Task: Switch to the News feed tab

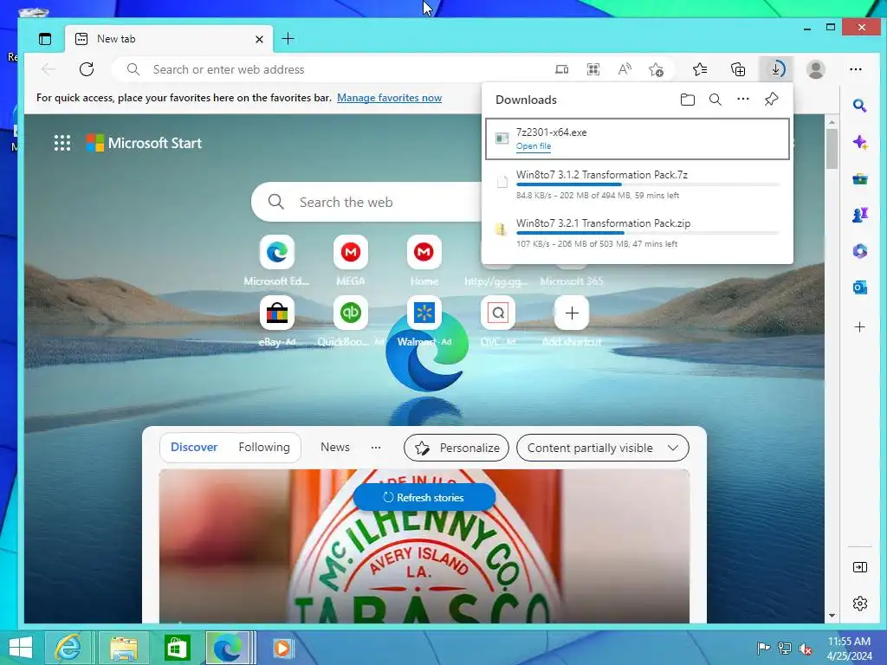Action: point(335,448)
